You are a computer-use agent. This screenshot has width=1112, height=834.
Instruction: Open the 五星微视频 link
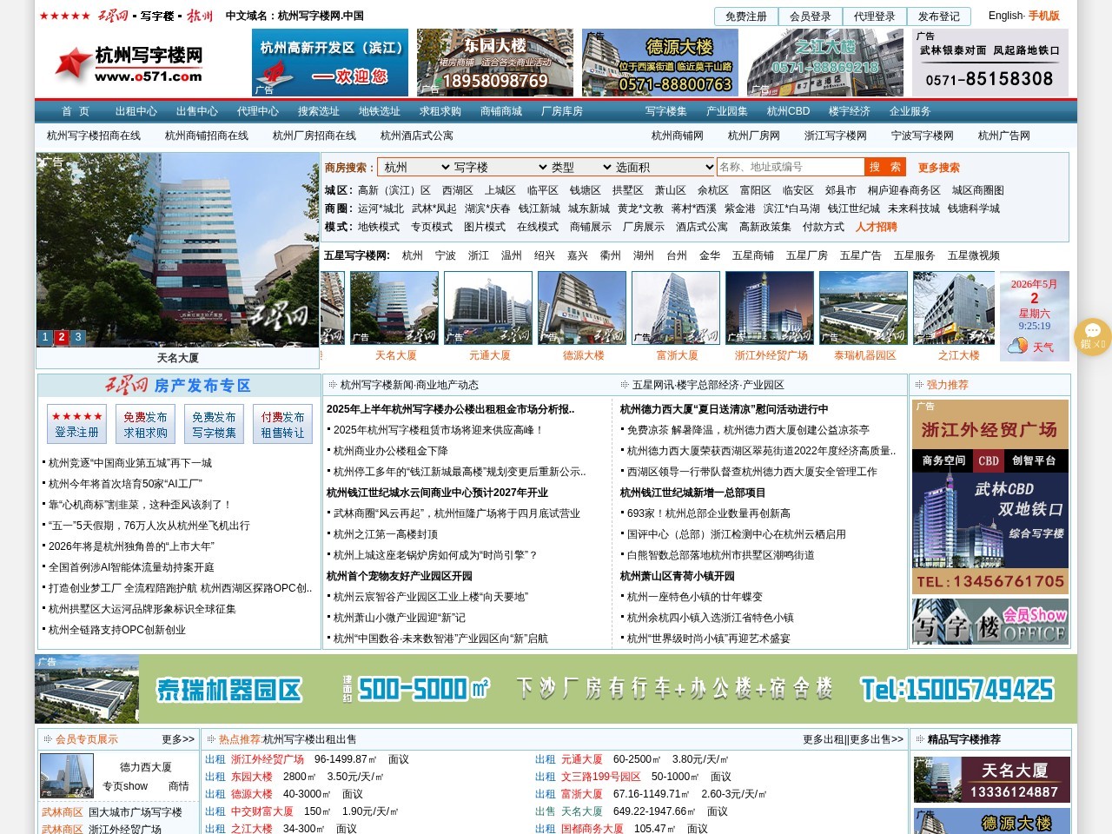coord(974,255)
